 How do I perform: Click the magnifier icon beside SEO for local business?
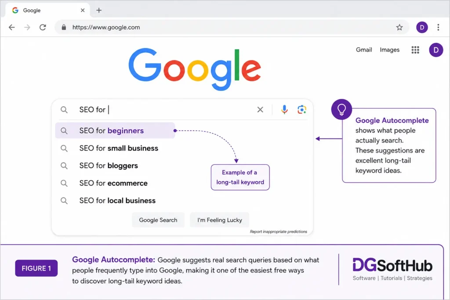coord(64,201)
